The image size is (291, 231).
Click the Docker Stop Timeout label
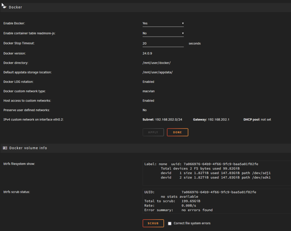coord(19,43)
